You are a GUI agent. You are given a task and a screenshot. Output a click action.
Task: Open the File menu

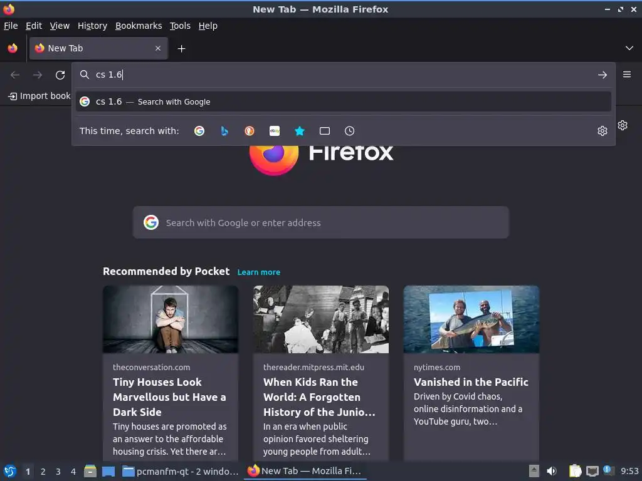point(11,26)
